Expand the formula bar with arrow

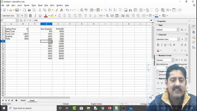coord(151,20)
